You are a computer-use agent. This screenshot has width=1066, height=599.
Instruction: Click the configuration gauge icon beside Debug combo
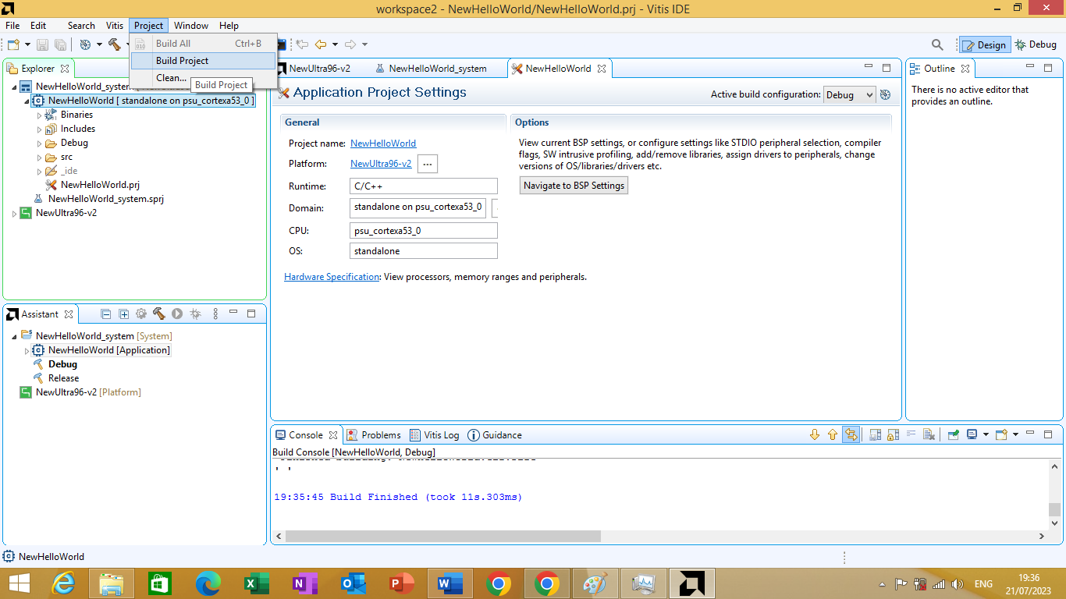pyautogui.click(x=885, y=94)
